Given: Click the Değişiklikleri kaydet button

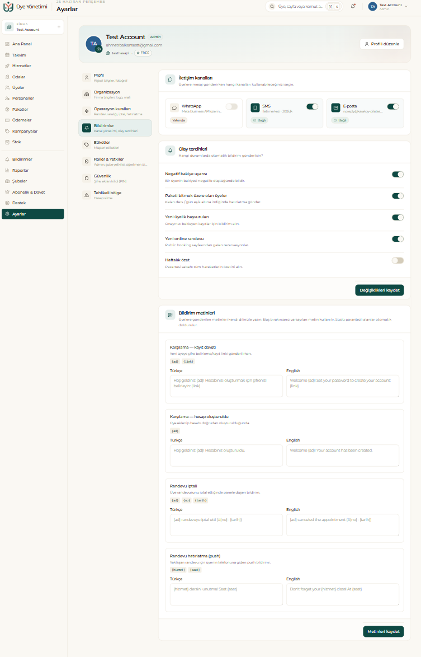Looking at the screenshot, I should coord(379,290).
